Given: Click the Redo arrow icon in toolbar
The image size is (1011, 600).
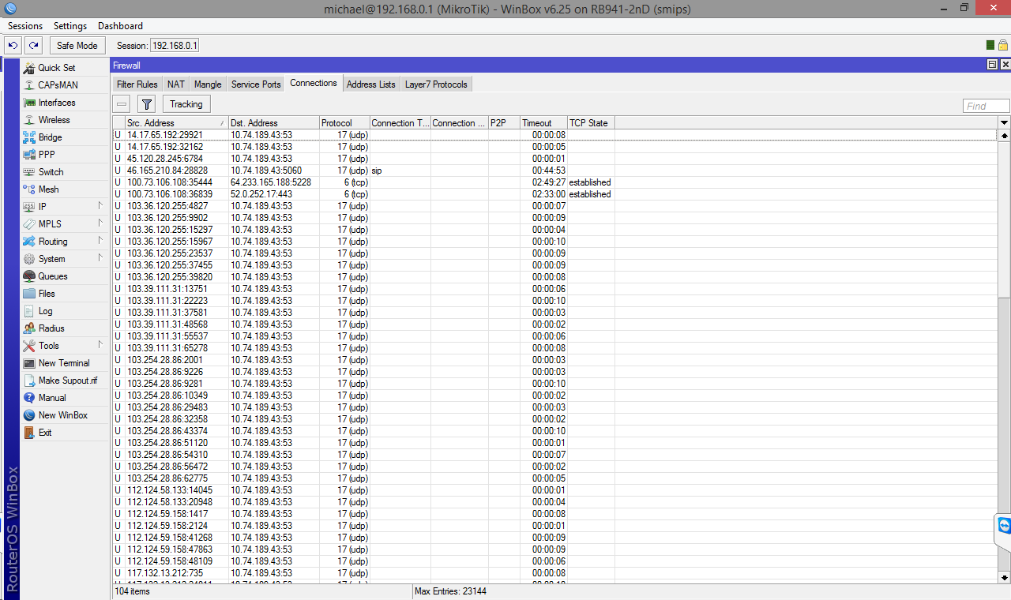Looking at the screenshot, I should coord(33,46).
